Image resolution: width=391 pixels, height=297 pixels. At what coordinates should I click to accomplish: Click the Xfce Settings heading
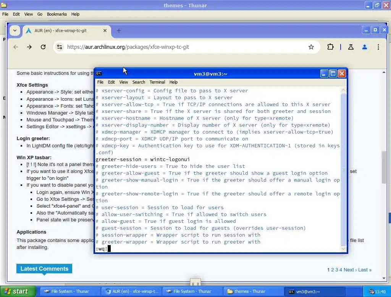pyautogui.click(x=32, y=85)
